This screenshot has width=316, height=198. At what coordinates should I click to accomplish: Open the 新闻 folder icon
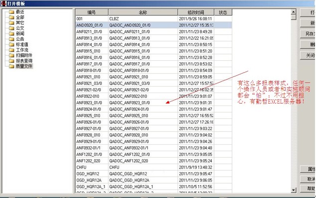(x=11, y=34)
